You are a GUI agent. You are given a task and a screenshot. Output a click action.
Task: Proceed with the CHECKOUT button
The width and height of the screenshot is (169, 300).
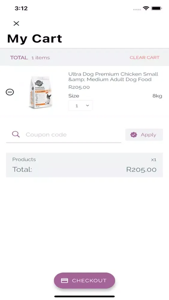(84, 280)
